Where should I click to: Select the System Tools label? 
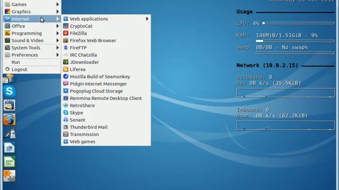26,48
